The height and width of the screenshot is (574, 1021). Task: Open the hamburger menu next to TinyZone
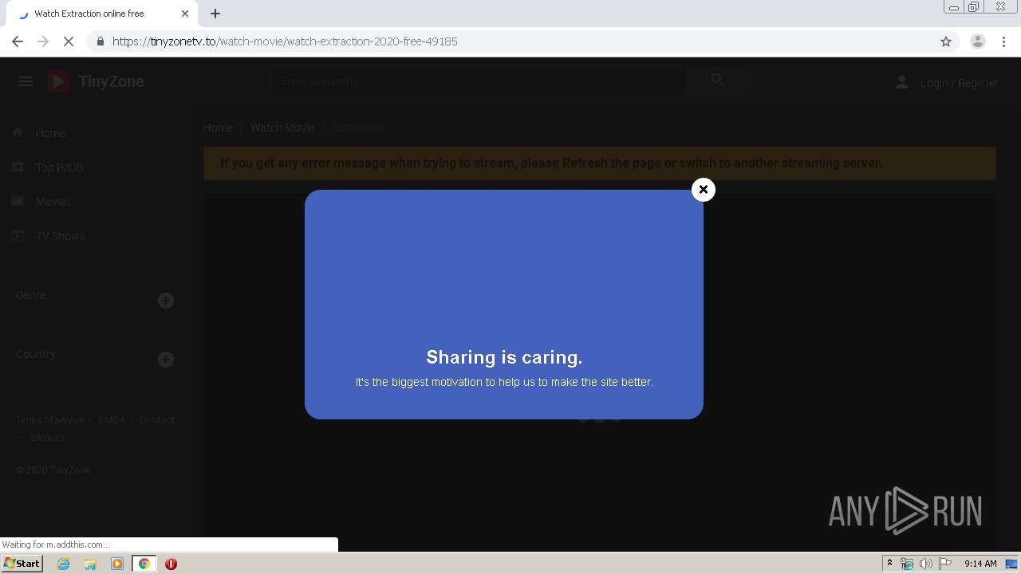(26, 81)
